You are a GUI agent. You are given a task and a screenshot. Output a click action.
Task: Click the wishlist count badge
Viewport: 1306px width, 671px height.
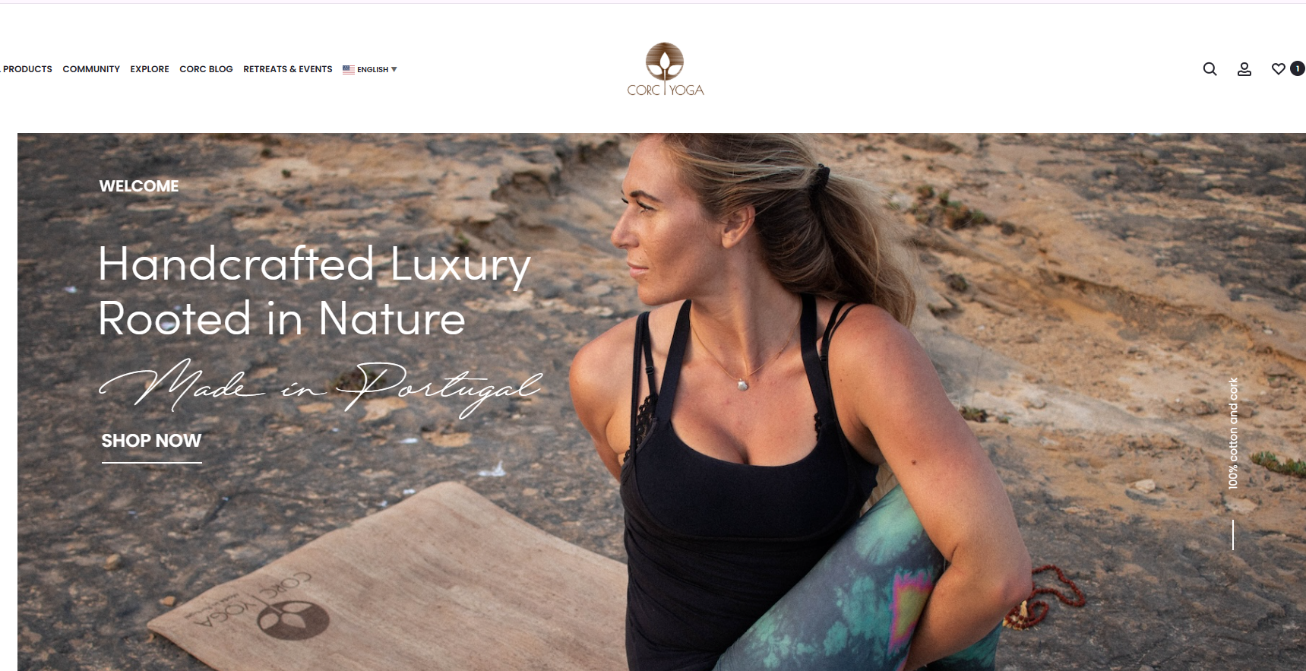[x=1297, y=68]
